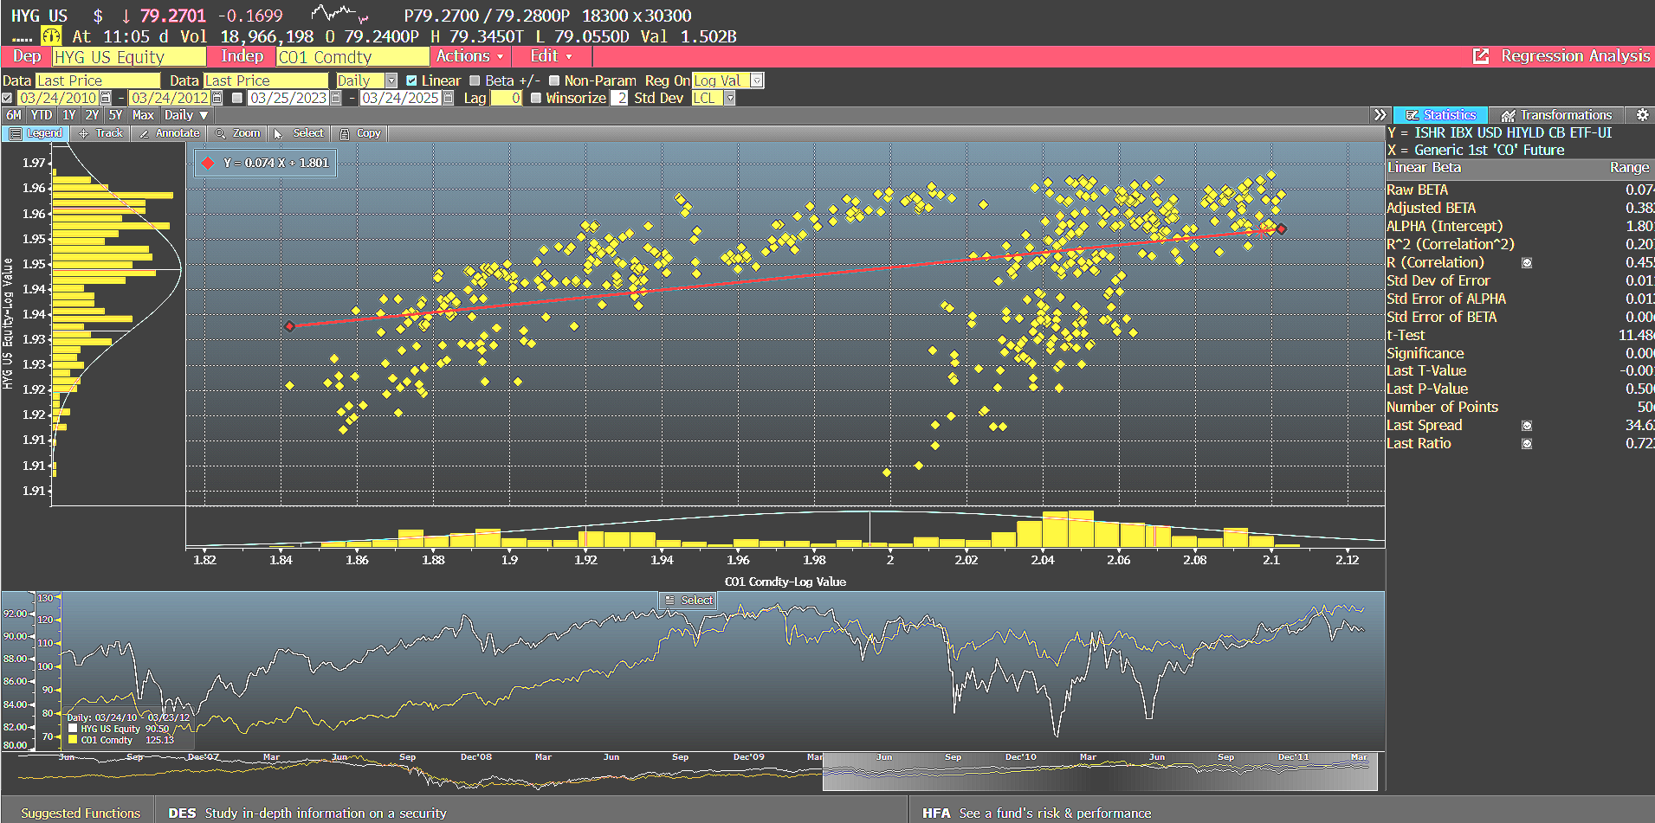Open calendar icon for 03/25/2023 date
The image size is (1655, 823).
tap(336, 98)
